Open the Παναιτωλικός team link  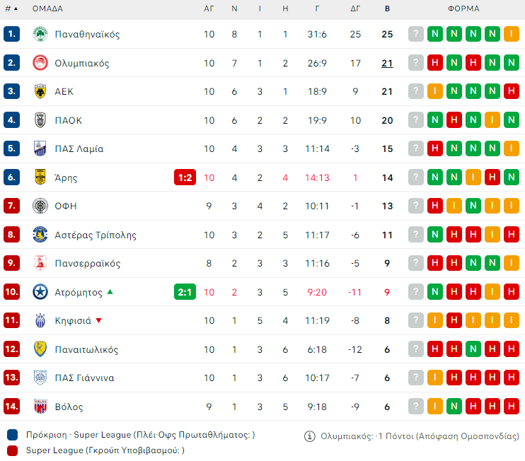pos(86,349)
